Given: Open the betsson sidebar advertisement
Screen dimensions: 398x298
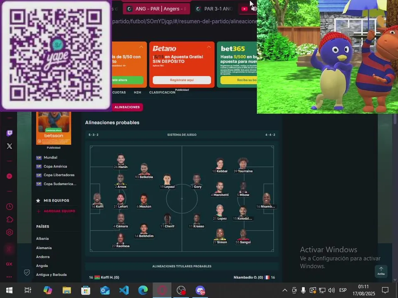Looking at the screenshot, I should (53, 128).
